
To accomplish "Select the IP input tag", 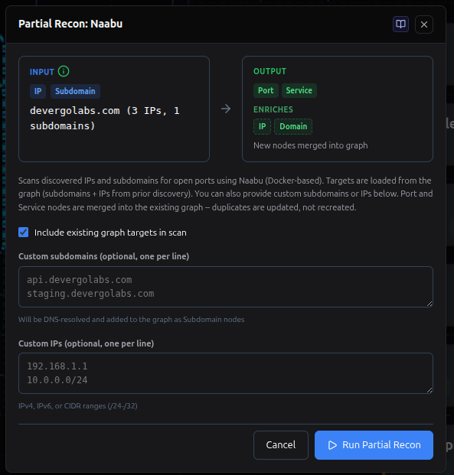I will coord(38,91).
